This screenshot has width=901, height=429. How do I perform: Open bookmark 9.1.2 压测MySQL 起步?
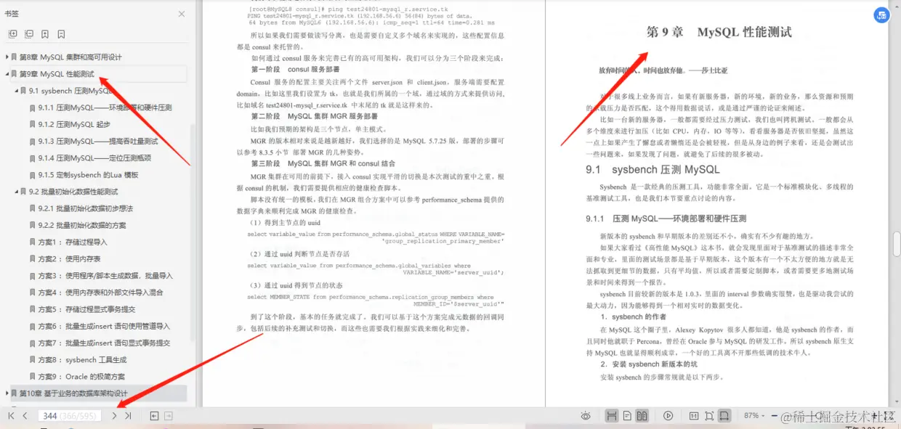coord(74,124)
